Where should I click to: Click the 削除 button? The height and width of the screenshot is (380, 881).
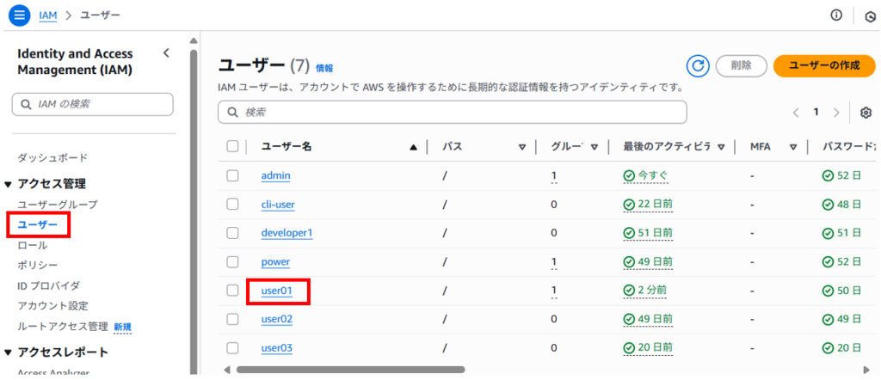coord(741,65)
